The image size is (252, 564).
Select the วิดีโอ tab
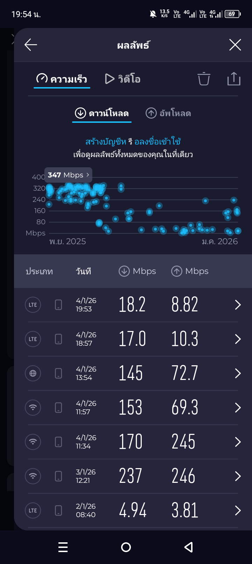click(x=123, y=79)
